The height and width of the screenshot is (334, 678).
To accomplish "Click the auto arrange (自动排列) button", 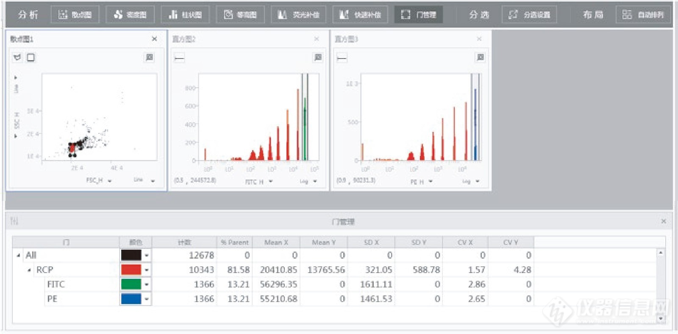I will click(643, 15).
